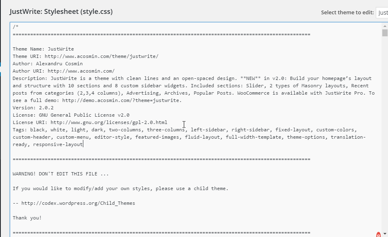Click the codex.wordpress.org/Child_Themes line
The image size is (388, 237).
(x=74, y=203)
